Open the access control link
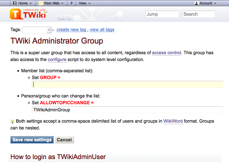Viewport: 229px width, 165px height. click(x=166, y=53)
